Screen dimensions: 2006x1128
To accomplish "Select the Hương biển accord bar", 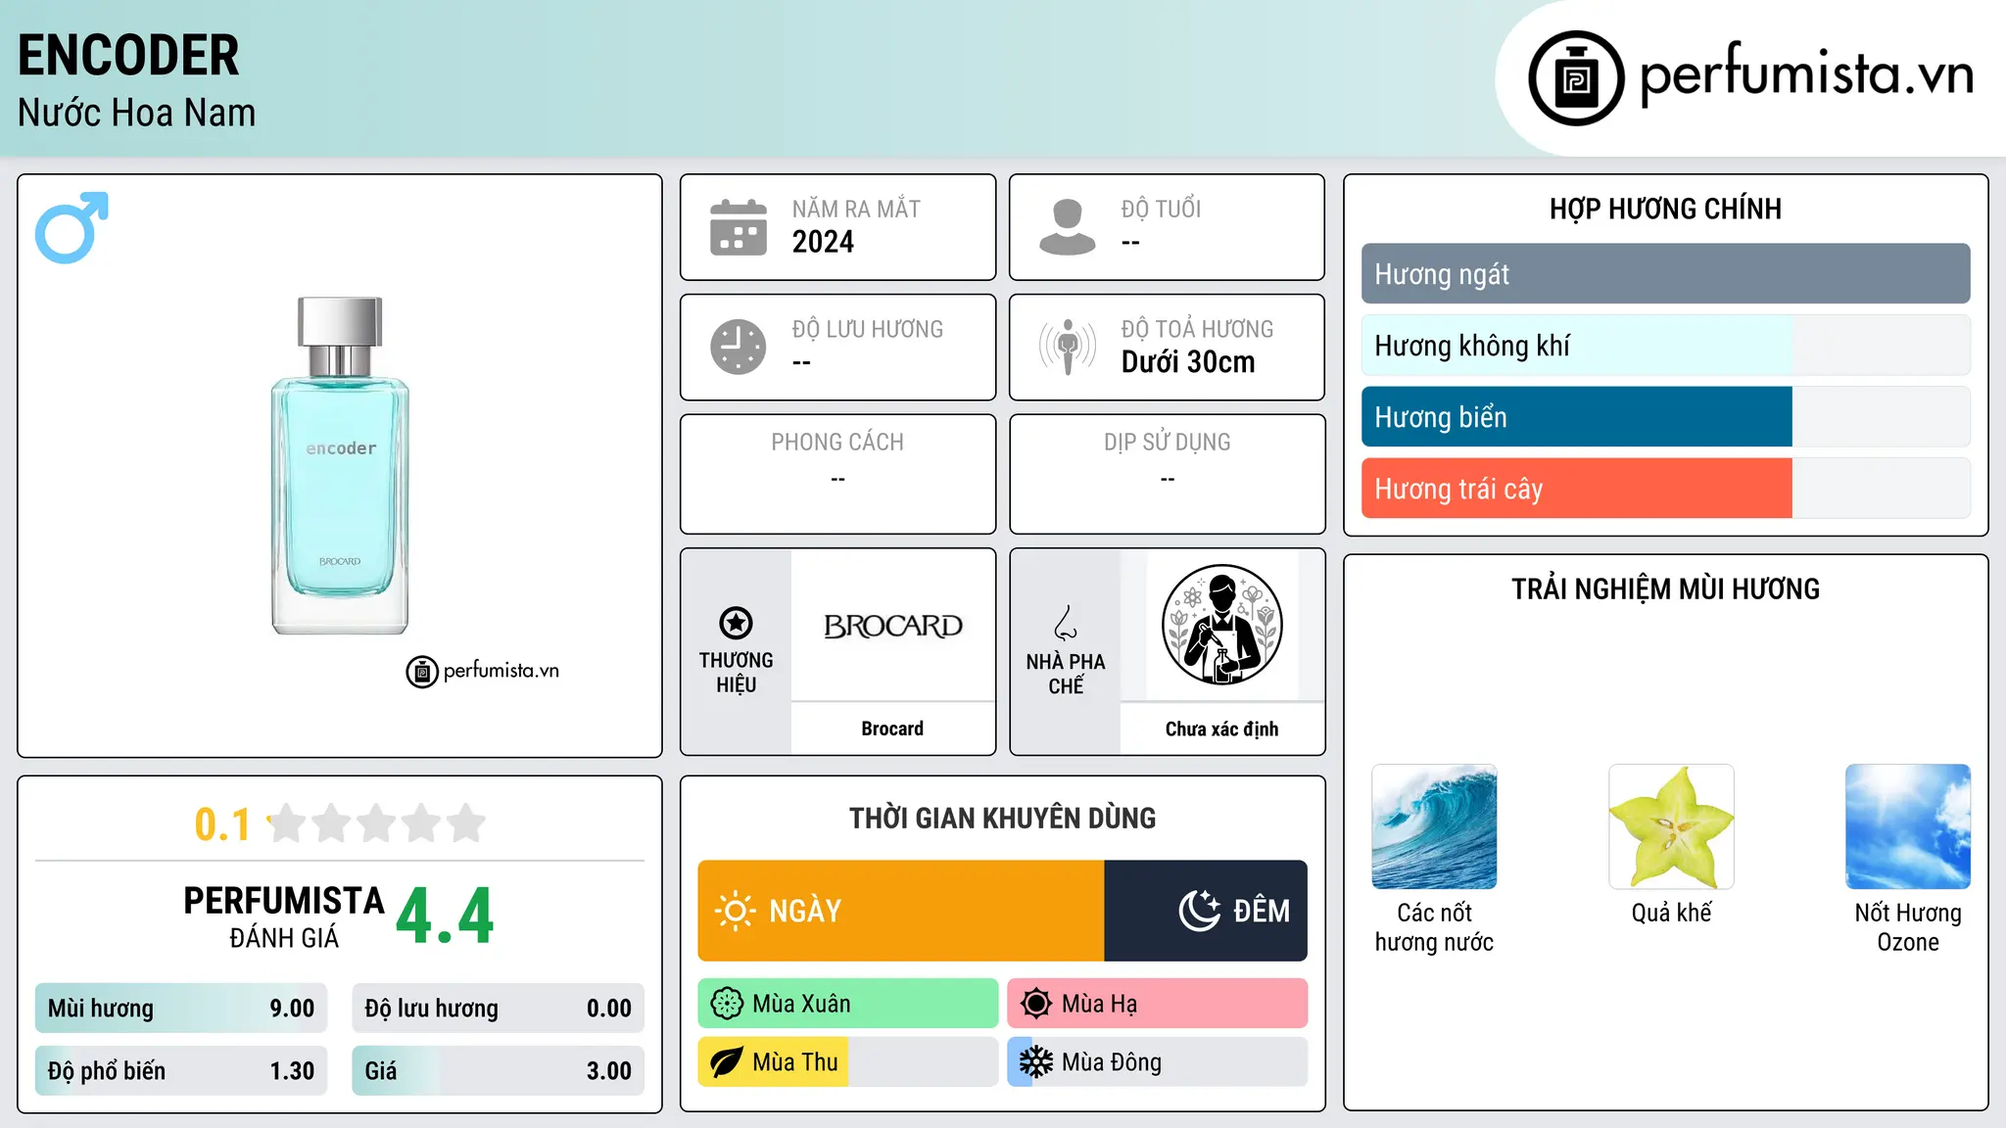I will pyautogui.click(x=1665, y=417).
